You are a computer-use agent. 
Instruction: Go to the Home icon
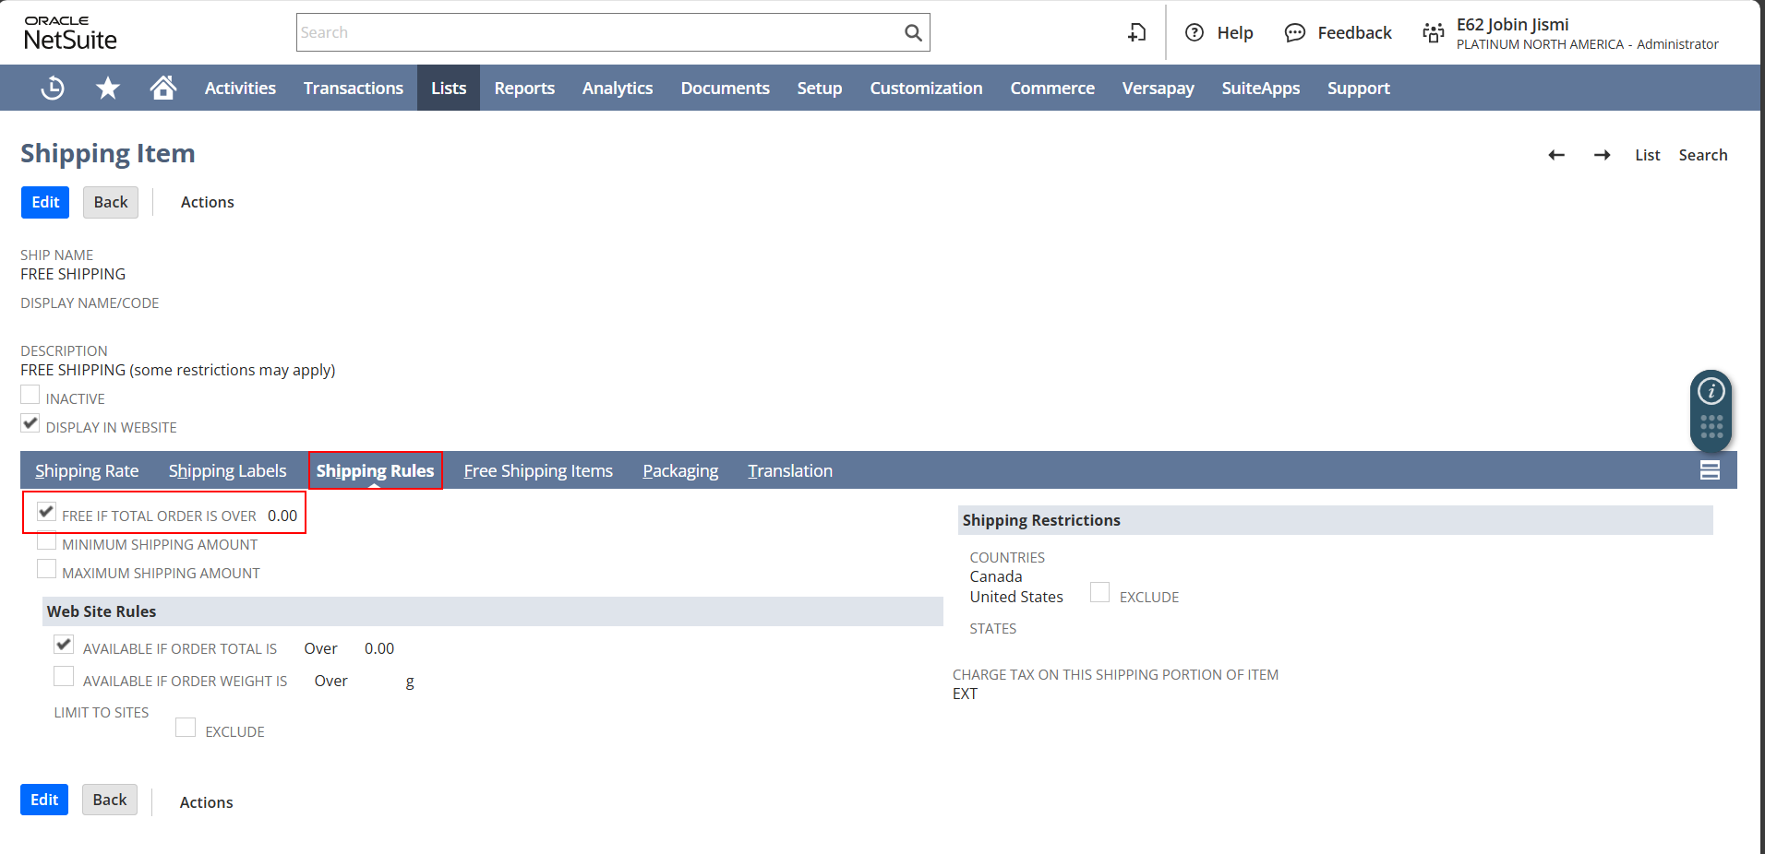pos(163,88)
